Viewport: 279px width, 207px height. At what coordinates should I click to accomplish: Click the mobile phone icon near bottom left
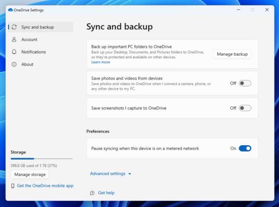(x=13, y=185)
